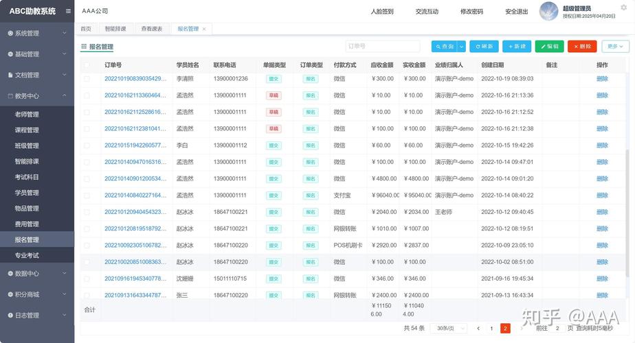Open 专业考试 submenu item
Screen dimensions: 635x343
(27, 256)
